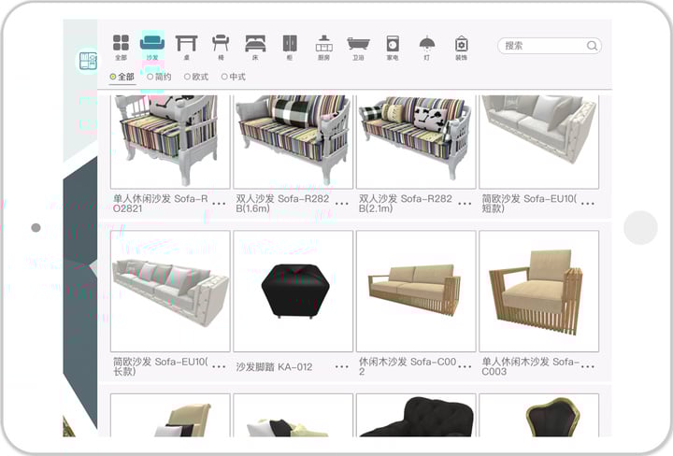Click the label 双人沙发 Sofa-R282B(2.1m)

(x=405, y=204)
